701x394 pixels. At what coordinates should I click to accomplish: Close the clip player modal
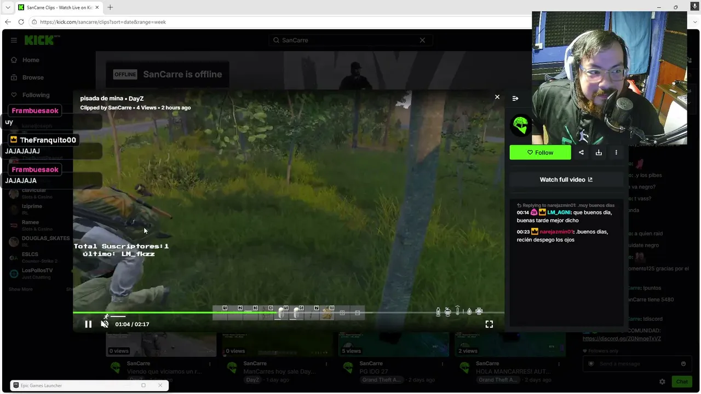pos(497,97)
